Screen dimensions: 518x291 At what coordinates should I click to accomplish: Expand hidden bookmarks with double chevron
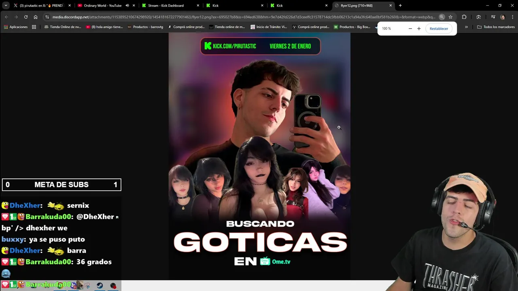[x=466, y=27]
